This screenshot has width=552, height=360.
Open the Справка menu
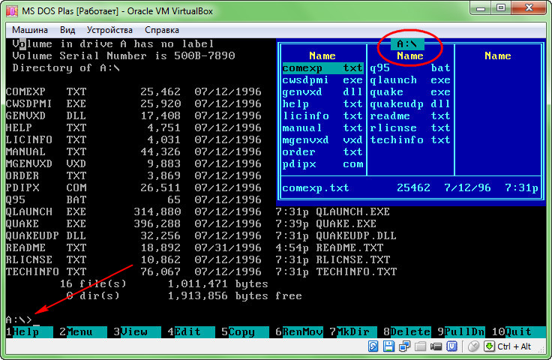tap(162, 30)
